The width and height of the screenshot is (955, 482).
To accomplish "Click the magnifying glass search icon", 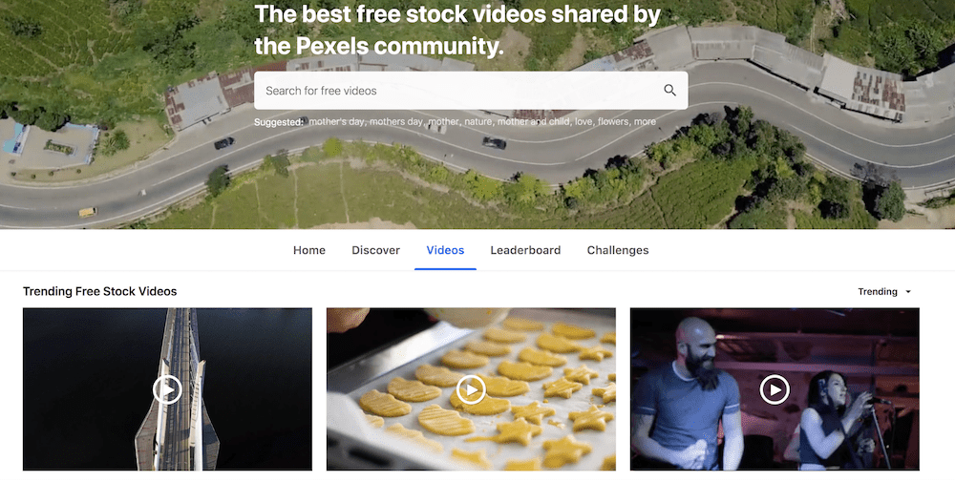I will coord(669,91).
